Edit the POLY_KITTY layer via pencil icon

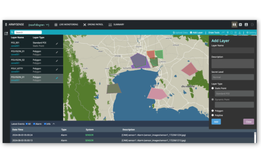pyautogui.click(x=57, y=69)
